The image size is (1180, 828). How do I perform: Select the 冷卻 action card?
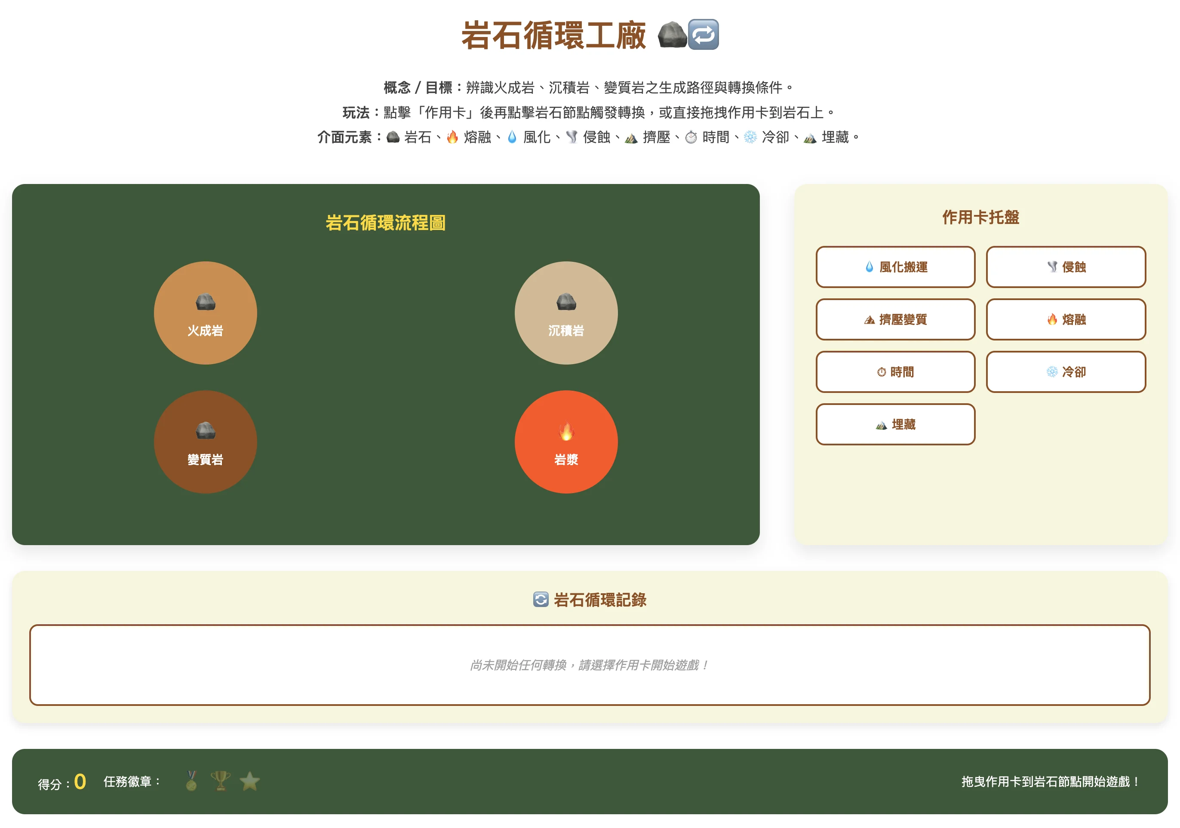1065,372
